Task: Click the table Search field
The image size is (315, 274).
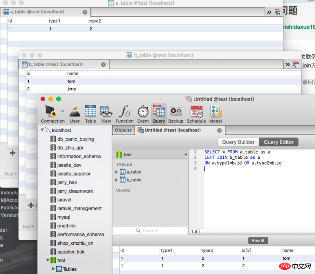Action: click(x=150, y=231)
